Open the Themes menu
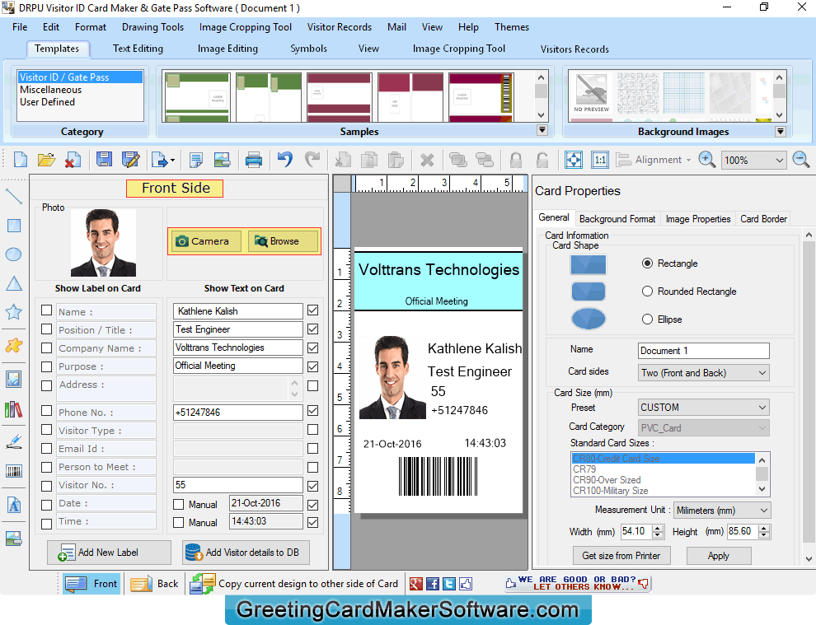Viewport: 816px width, 625px height. (512, 27)
